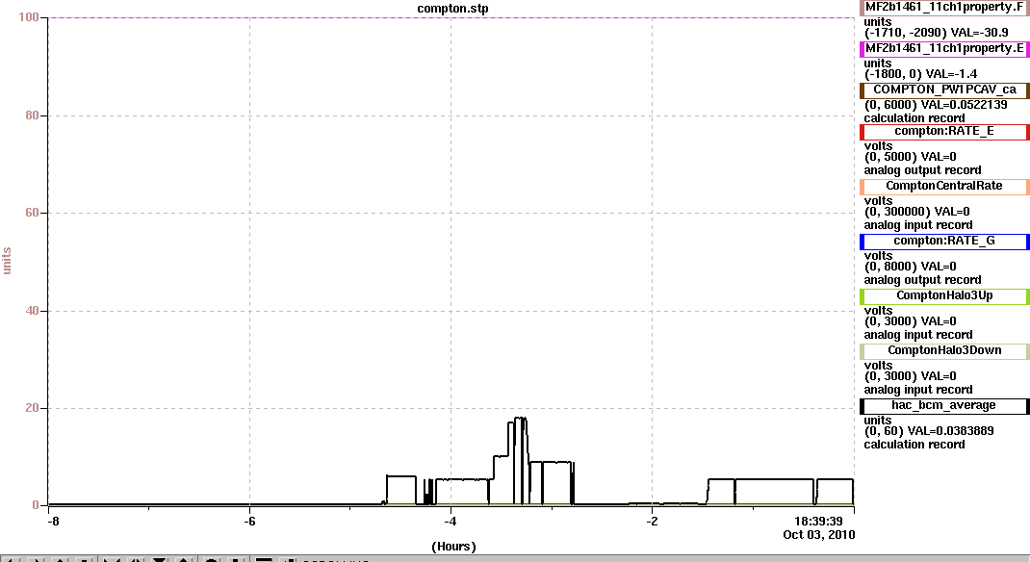Viewport: 1030px width, 562px height.
Task: Select the hac_bcm_average legend entry
Action: point(944,406)
